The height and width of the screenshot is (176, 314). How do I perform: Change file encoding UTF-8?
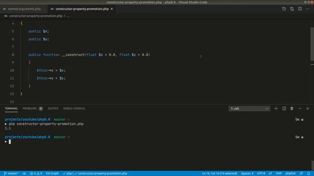click(x=261, y=174)
